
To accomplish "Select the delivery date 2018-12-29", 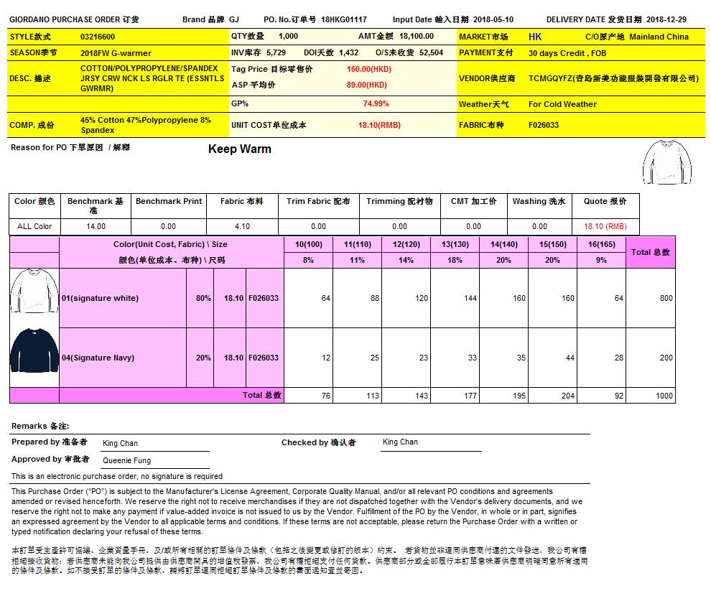I will pyautogui.click(x=666, y=20).
